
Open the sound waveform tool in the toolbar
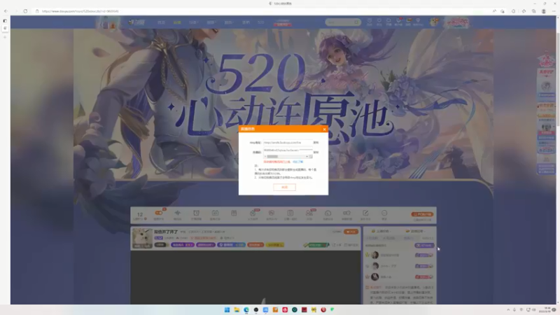click(x=178, y=213)
